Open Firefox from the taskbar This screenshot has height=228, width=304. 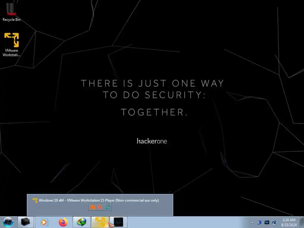pos(63,222)
